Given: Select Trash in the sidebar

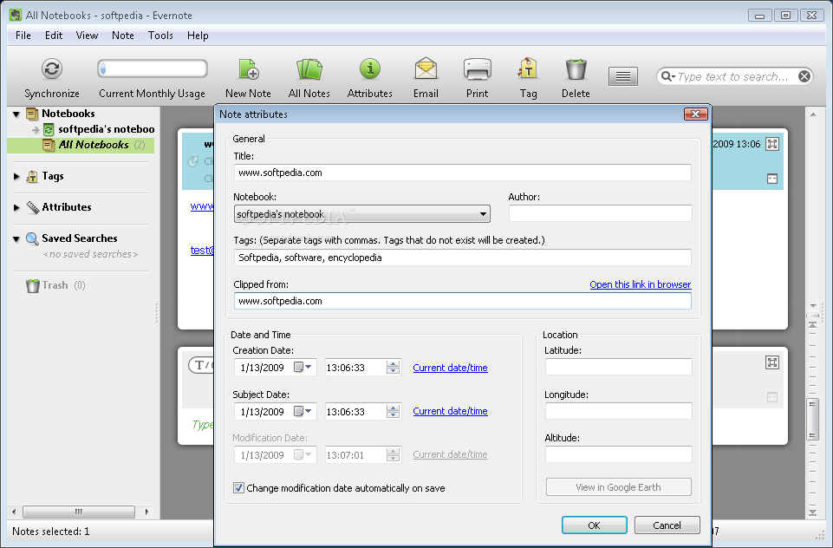Looking at the screenshot, I should (x=55, y=285).
